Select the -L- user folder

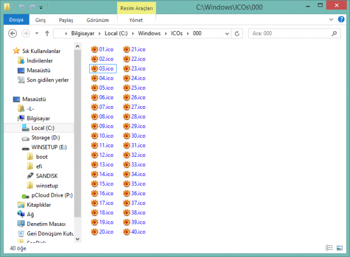coord(31,109)
